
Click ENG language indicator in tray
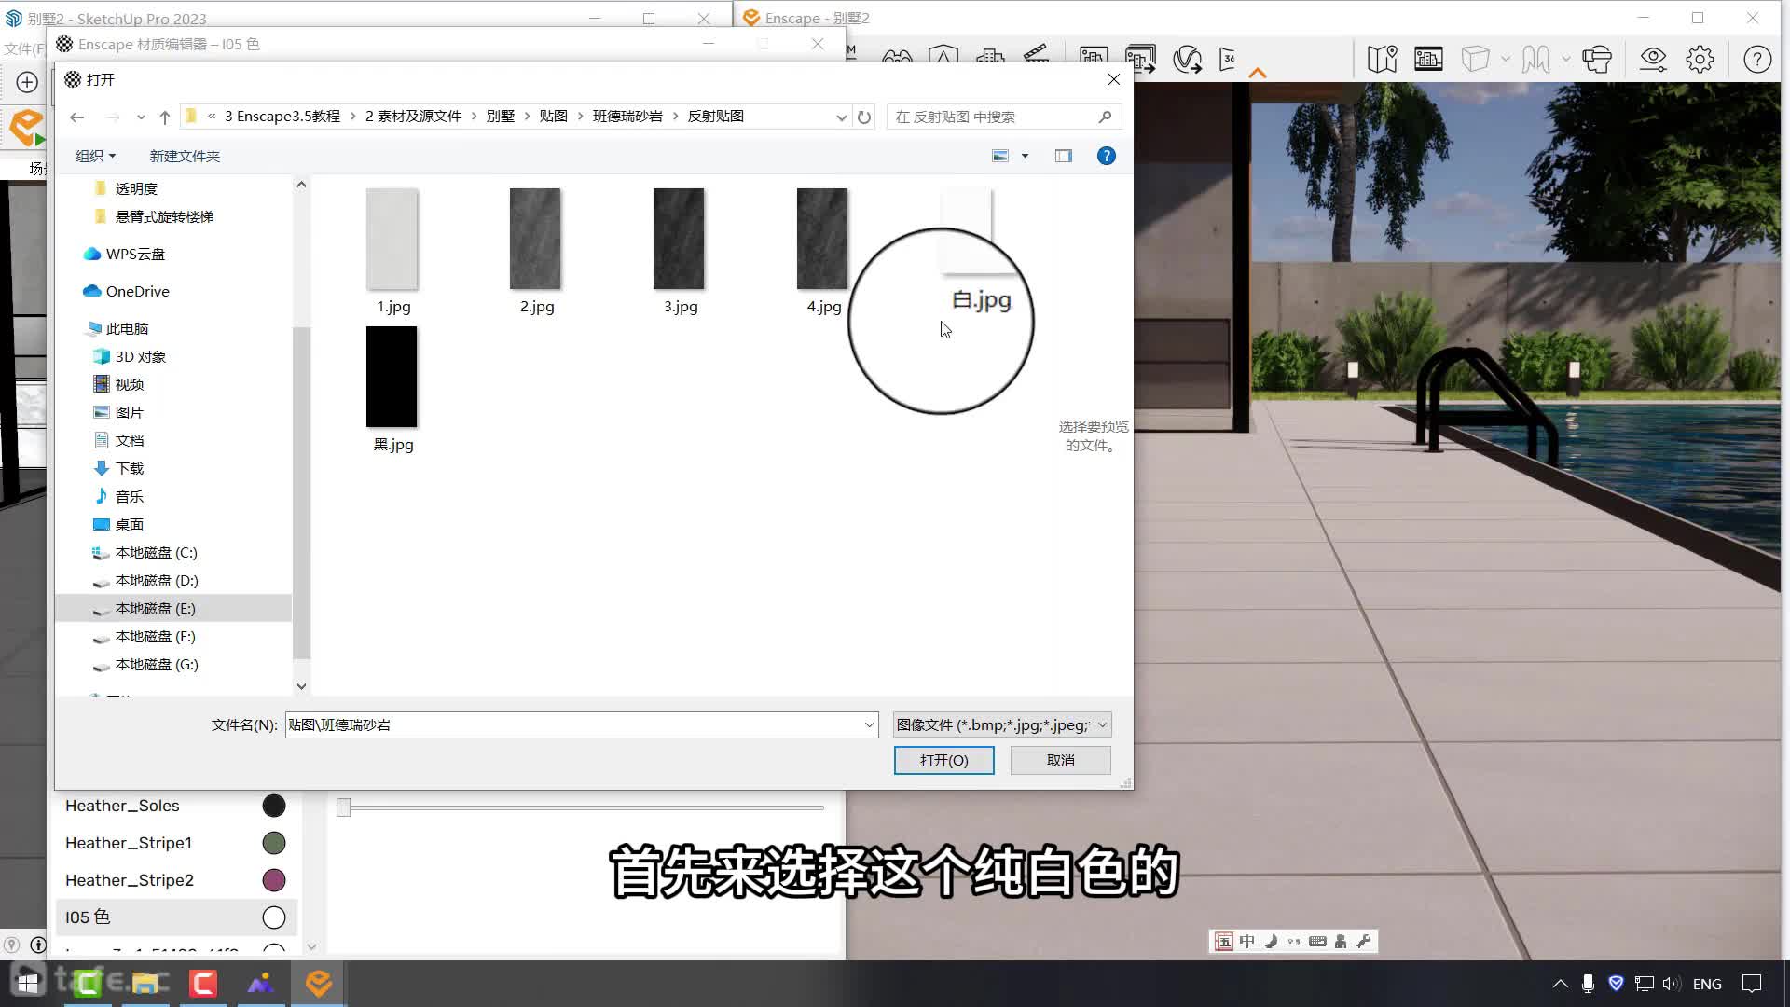(1707, 984)
